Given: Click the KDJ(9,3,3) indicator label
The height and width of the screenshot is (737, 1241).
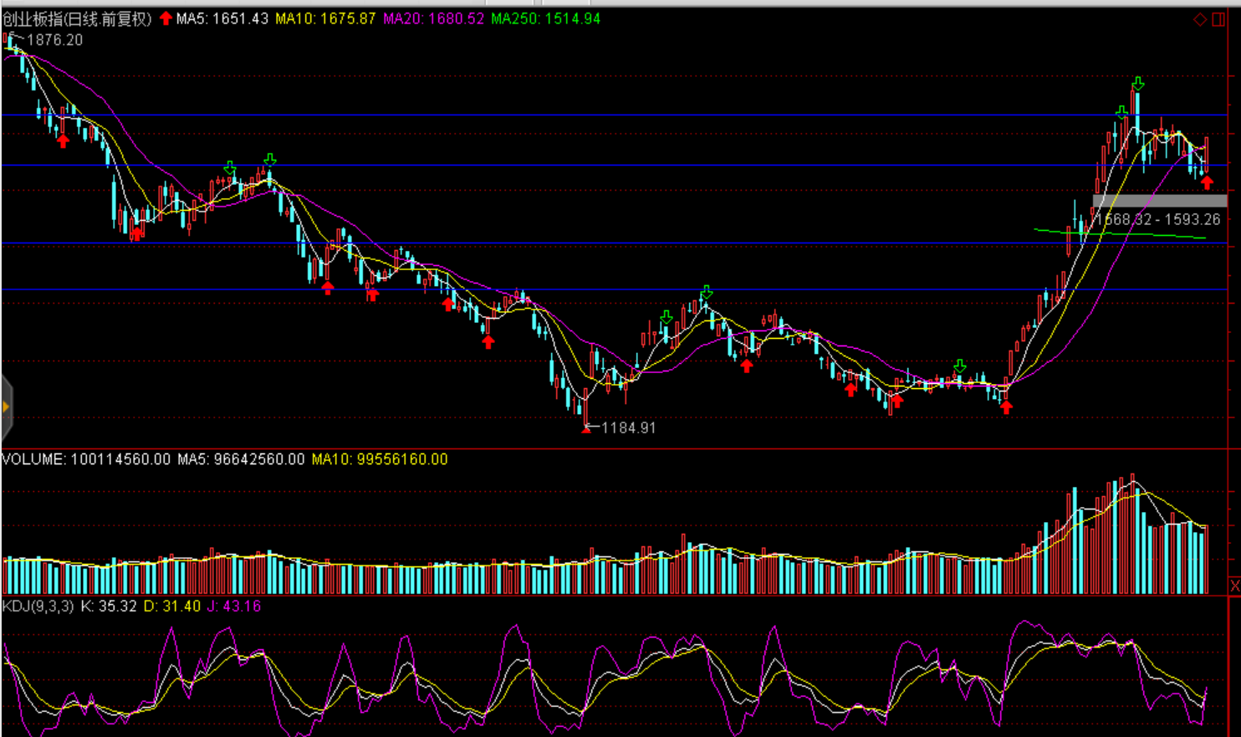Looking at the screenshot, I should (x=38, y=606).
